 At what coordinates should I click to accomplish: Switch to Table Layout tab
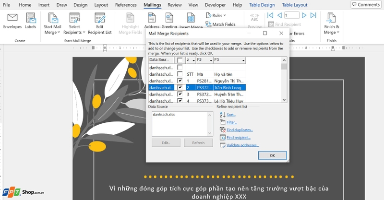click(295, 5)
